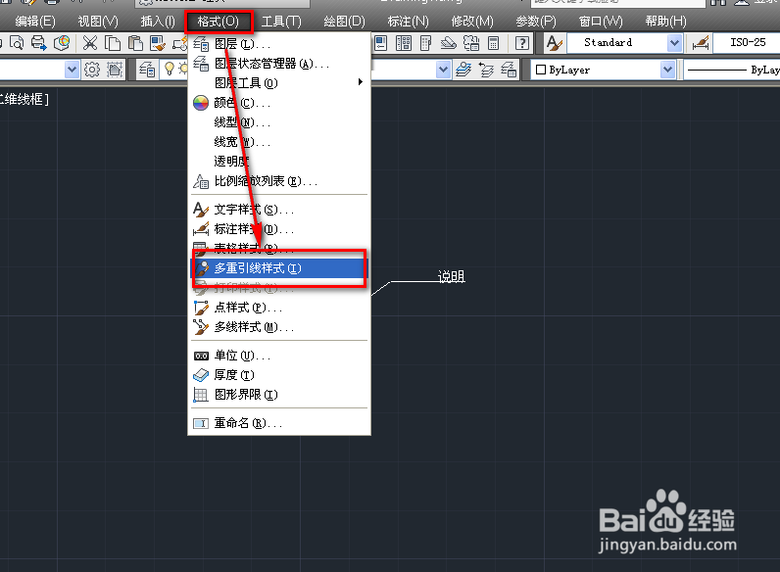
Task: Toggle the layer lightbulb on/off icon
Action: (x=170, y=69)
